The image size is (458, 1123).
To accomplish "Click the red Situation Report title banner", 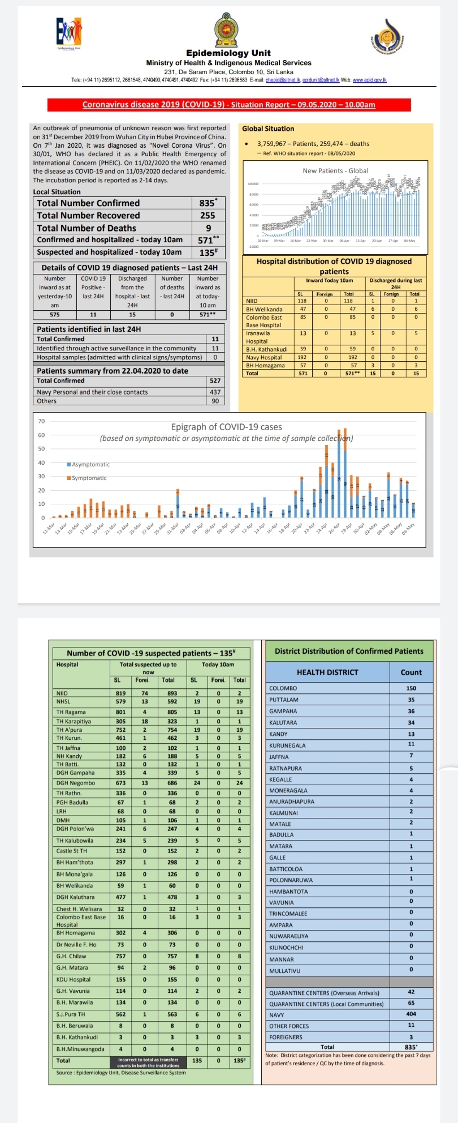I will tap(229, 104).
